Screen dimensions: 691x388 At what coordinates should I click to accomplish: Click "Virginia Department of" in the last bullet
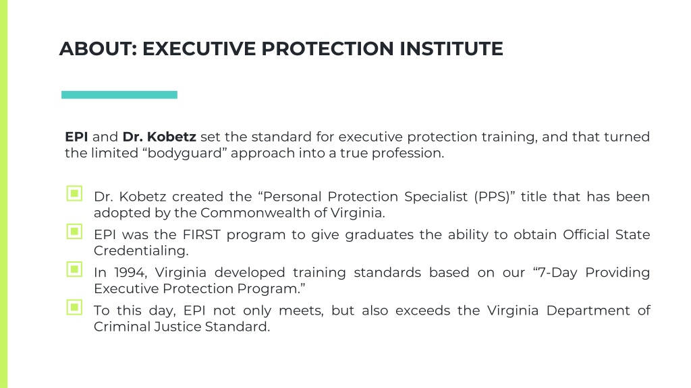point(568,311)
